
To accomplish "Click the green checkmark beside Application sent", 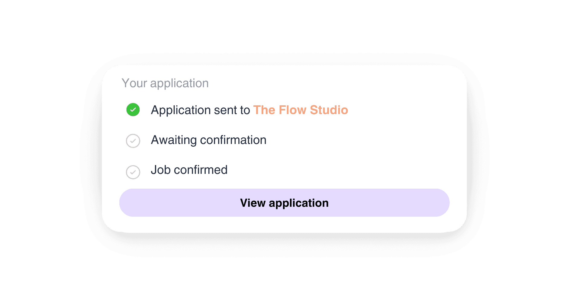I will [x=133, y=110].
